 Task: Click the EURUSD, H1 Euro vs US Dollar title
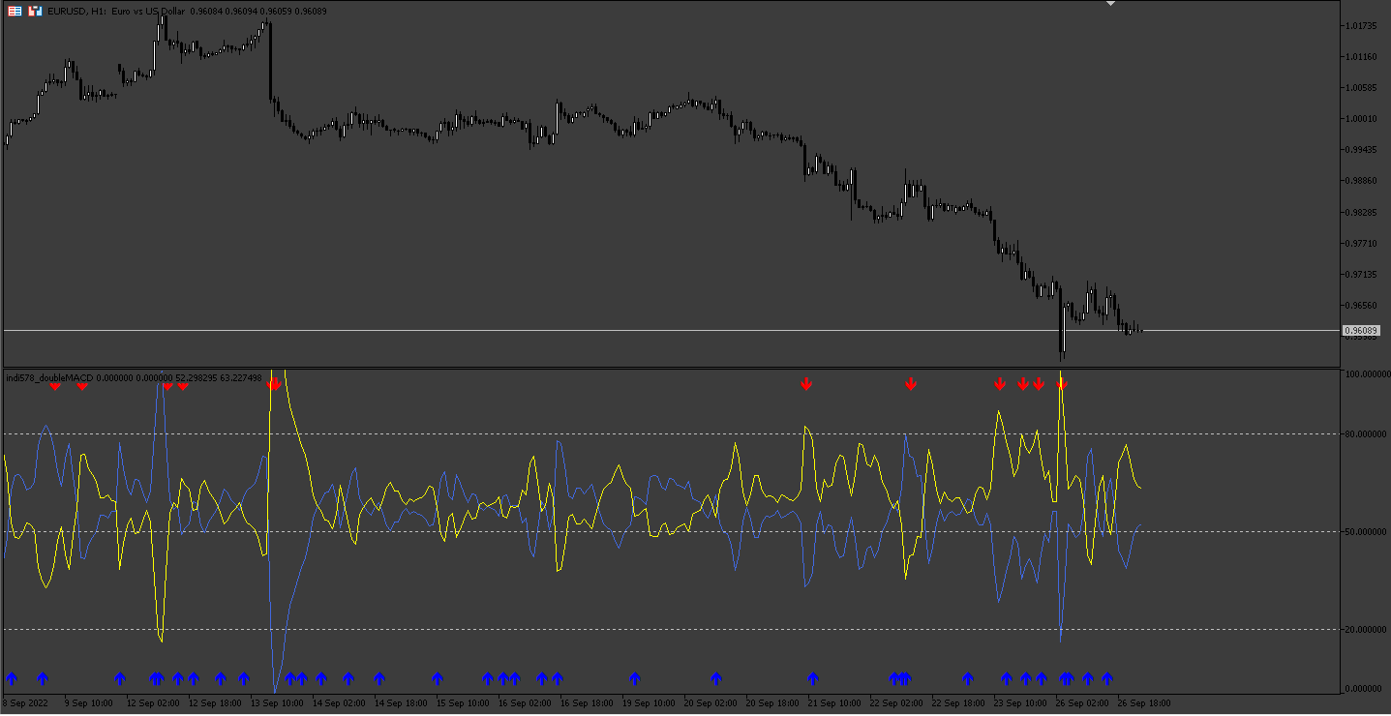(x=116, y=12)
